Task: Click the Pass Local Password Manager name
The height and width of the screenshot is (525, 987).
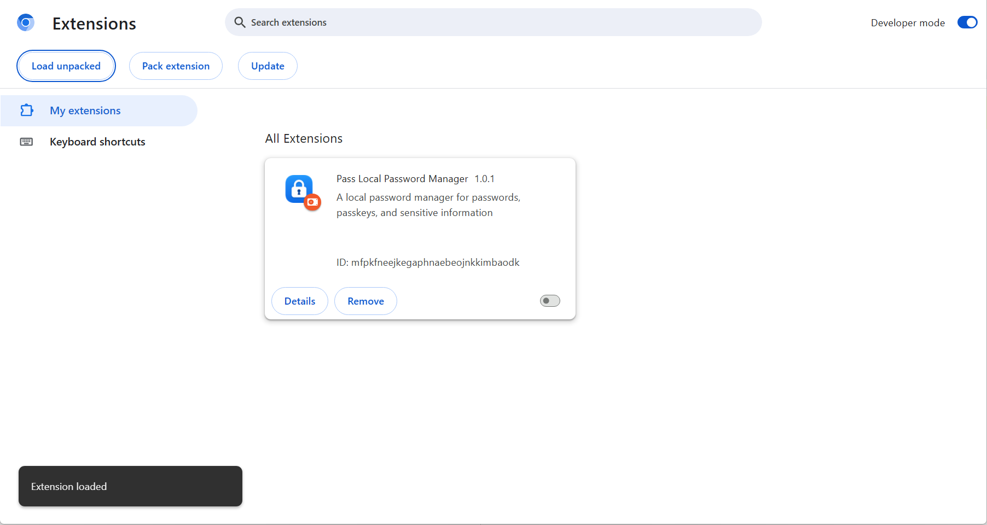Action: coord(402,179)
